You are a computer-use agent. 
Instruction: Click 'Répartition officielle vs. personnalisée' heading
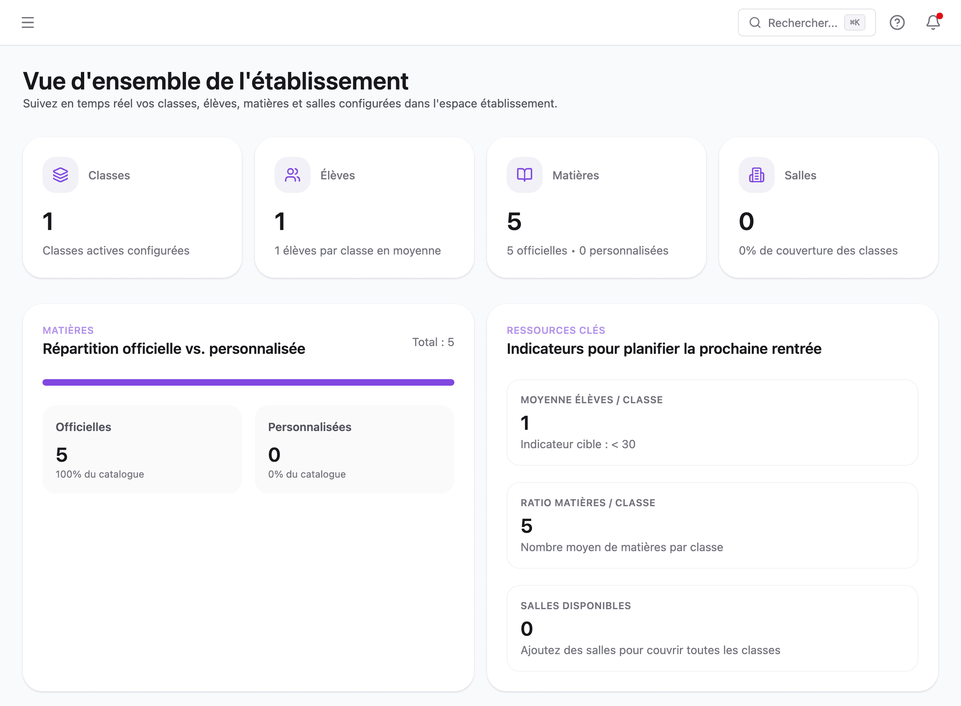tap(174, 349)
